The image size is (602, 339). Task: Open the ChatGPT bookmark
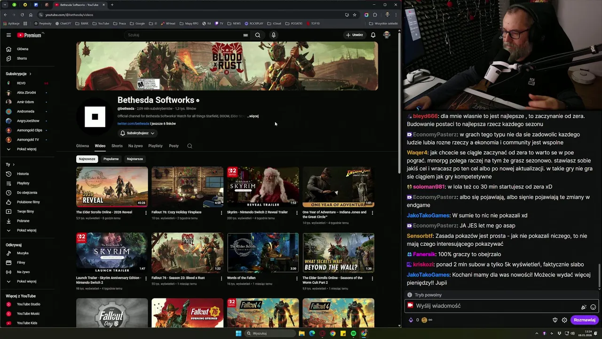click(63, 23)
